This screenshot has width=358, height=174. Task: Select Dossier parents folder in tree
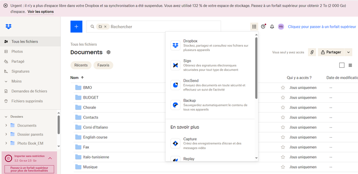(x=30, y=135)
